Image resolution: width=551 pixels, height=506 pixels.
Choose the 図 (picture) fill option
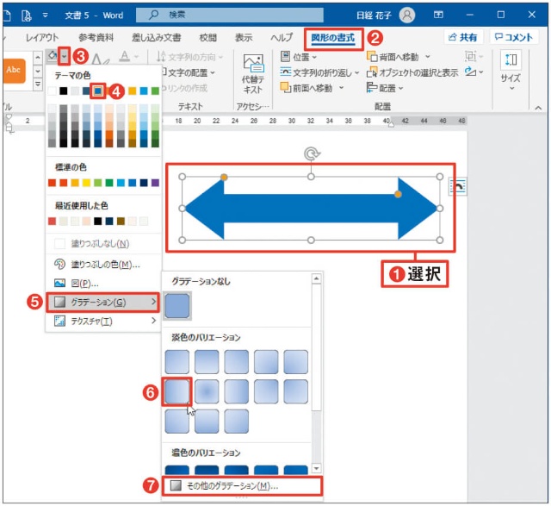[88, 283]
